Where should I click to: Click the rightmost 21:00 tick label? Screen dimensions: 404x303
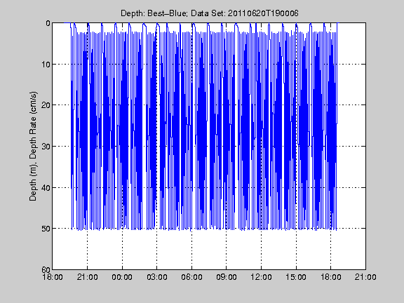pyautogui.click(x=365, y=277)
